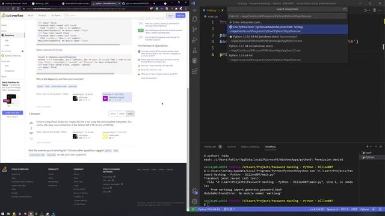
Task: Refresh the interpreter list
Action: pos(345,9)
